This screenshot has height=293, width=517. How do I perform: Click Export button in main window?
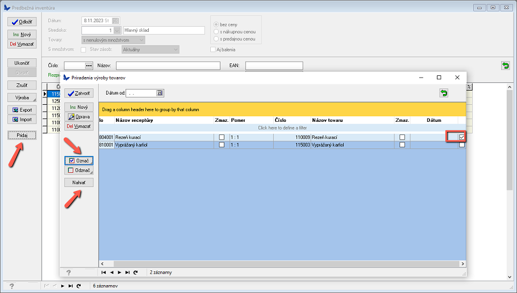22,110
